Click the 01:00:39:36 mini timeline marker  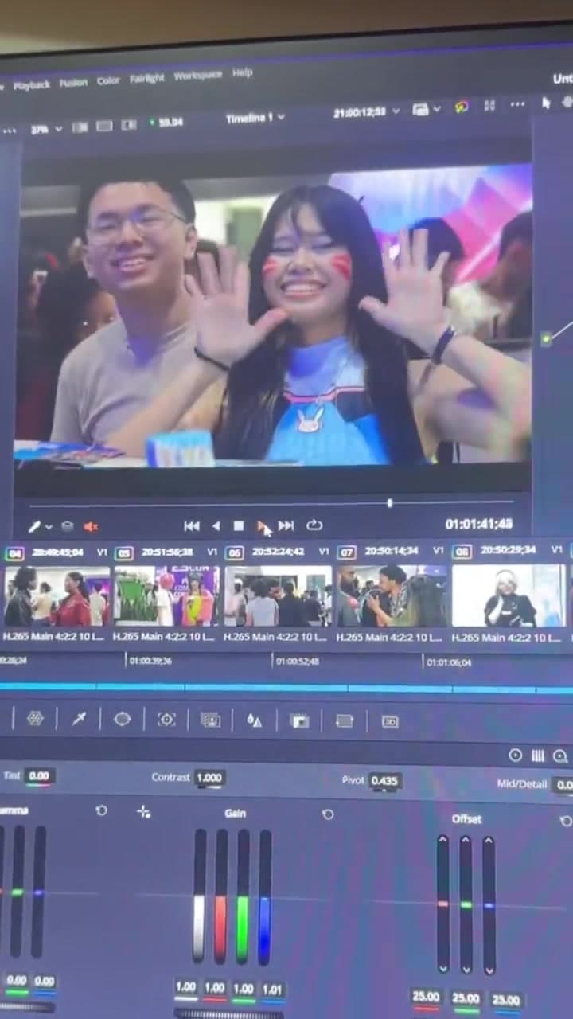150,661
